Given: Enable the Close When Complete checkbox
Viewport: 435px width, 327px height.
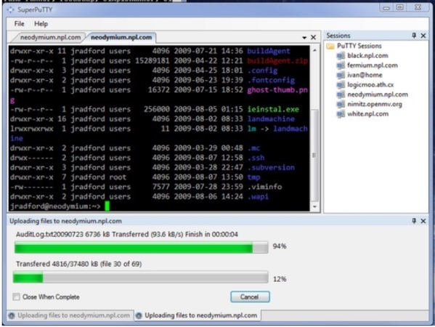Looking at the screenshot, I should click(17, 296).
